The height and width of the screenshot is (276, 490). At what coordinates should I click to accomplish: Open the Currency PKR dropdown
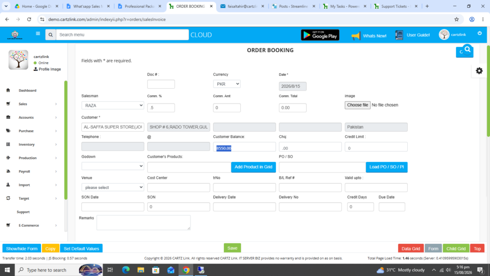point(226,84)
